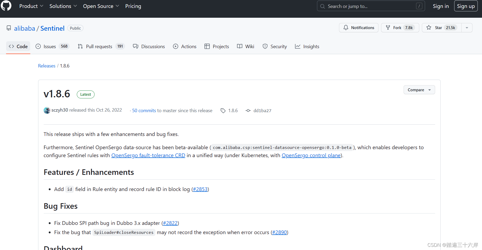Open Discussions via the speech bubble icon

[136, 46]
